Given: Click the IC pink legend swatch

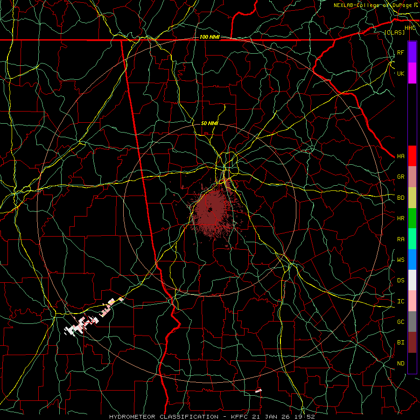Looking at the screenshot, I should pos(412,301).
